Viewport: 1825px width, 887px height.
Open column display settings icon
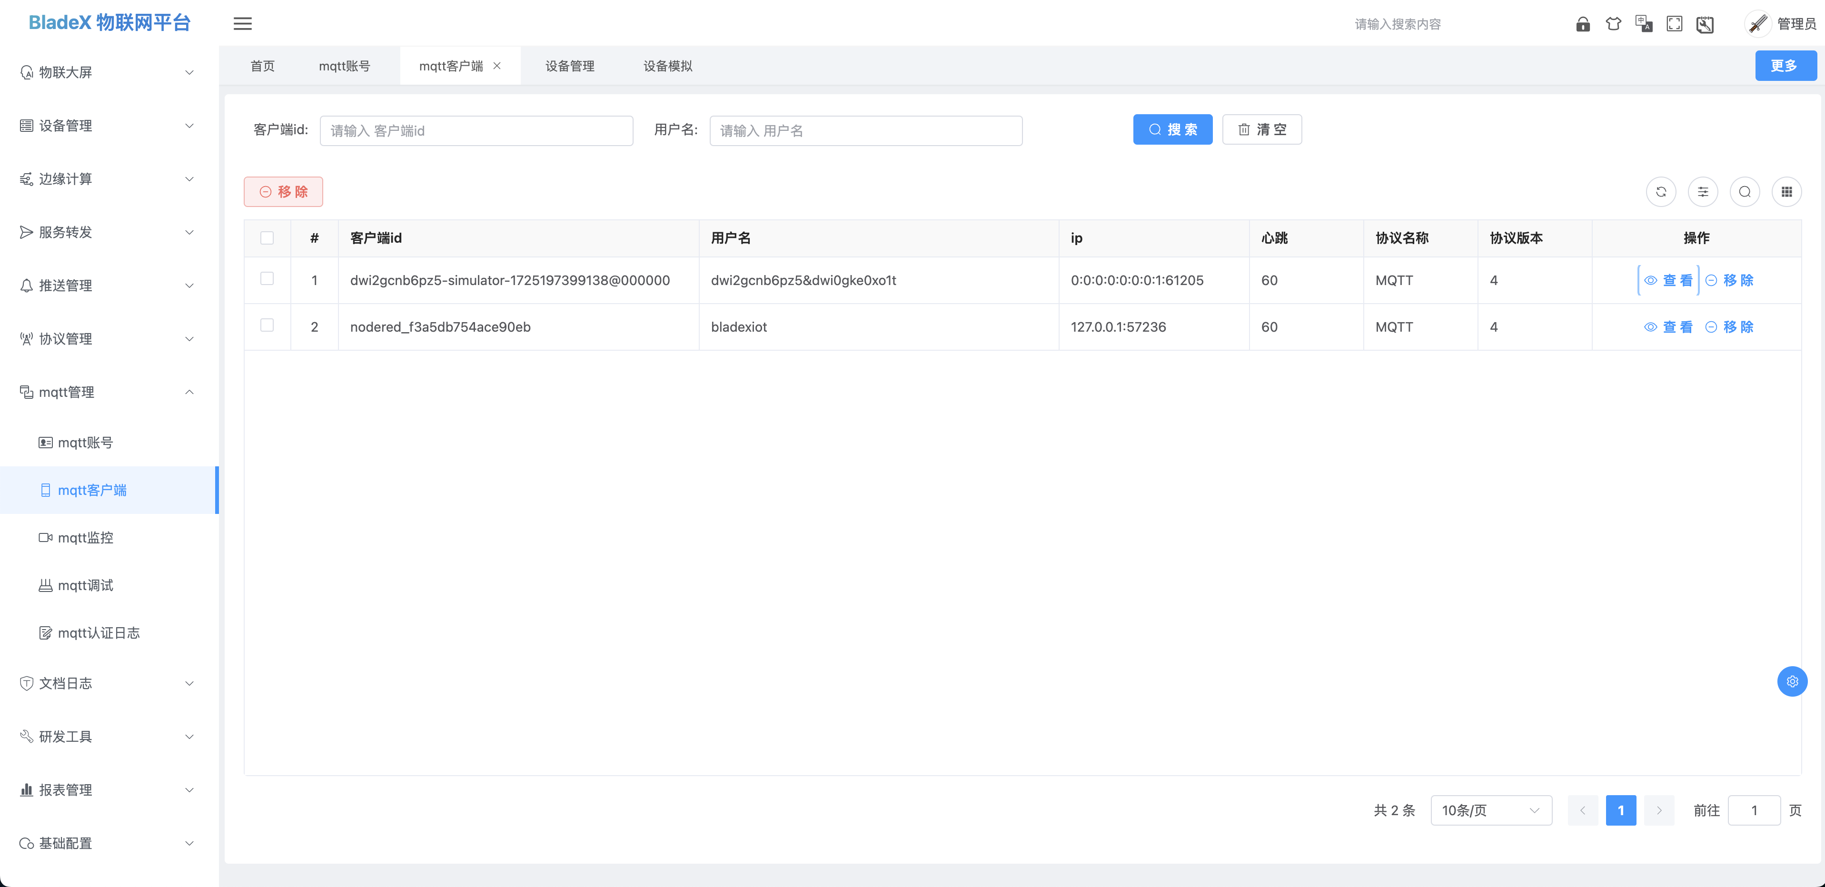pyautogui.click(x=1703, y=191)
